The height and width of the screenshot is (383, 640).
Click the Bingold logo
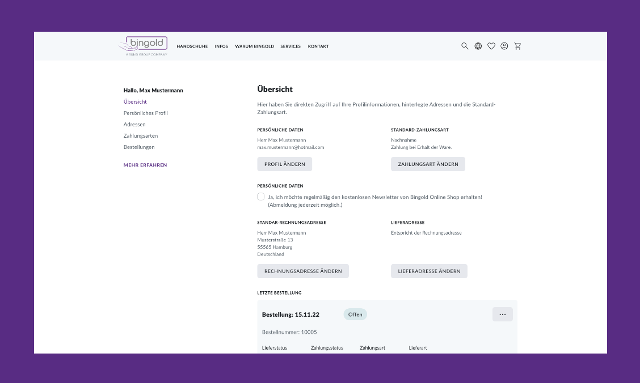[x=144, y=46]
